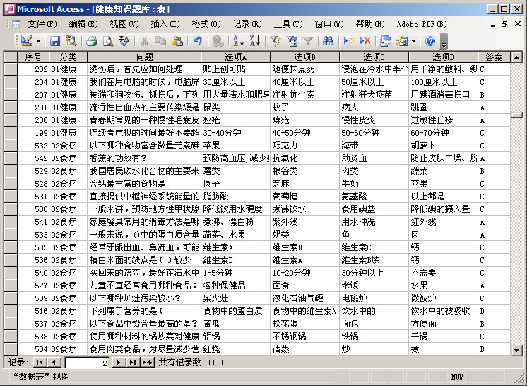
Task: Click the cell '过敏性丘疹'
Action: [x=444, y=120]
